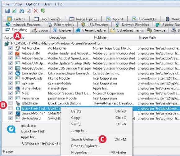Switch to the Services tab
The image size is (180, 156).
coord(157,30)
